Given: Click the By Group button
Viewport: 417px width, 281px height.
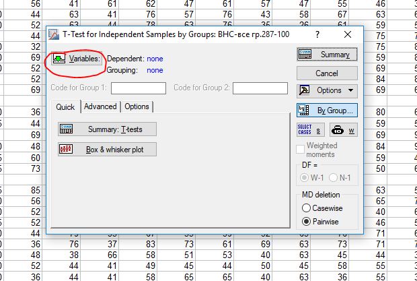Looking at the screenshot, I should pos(326,110).
